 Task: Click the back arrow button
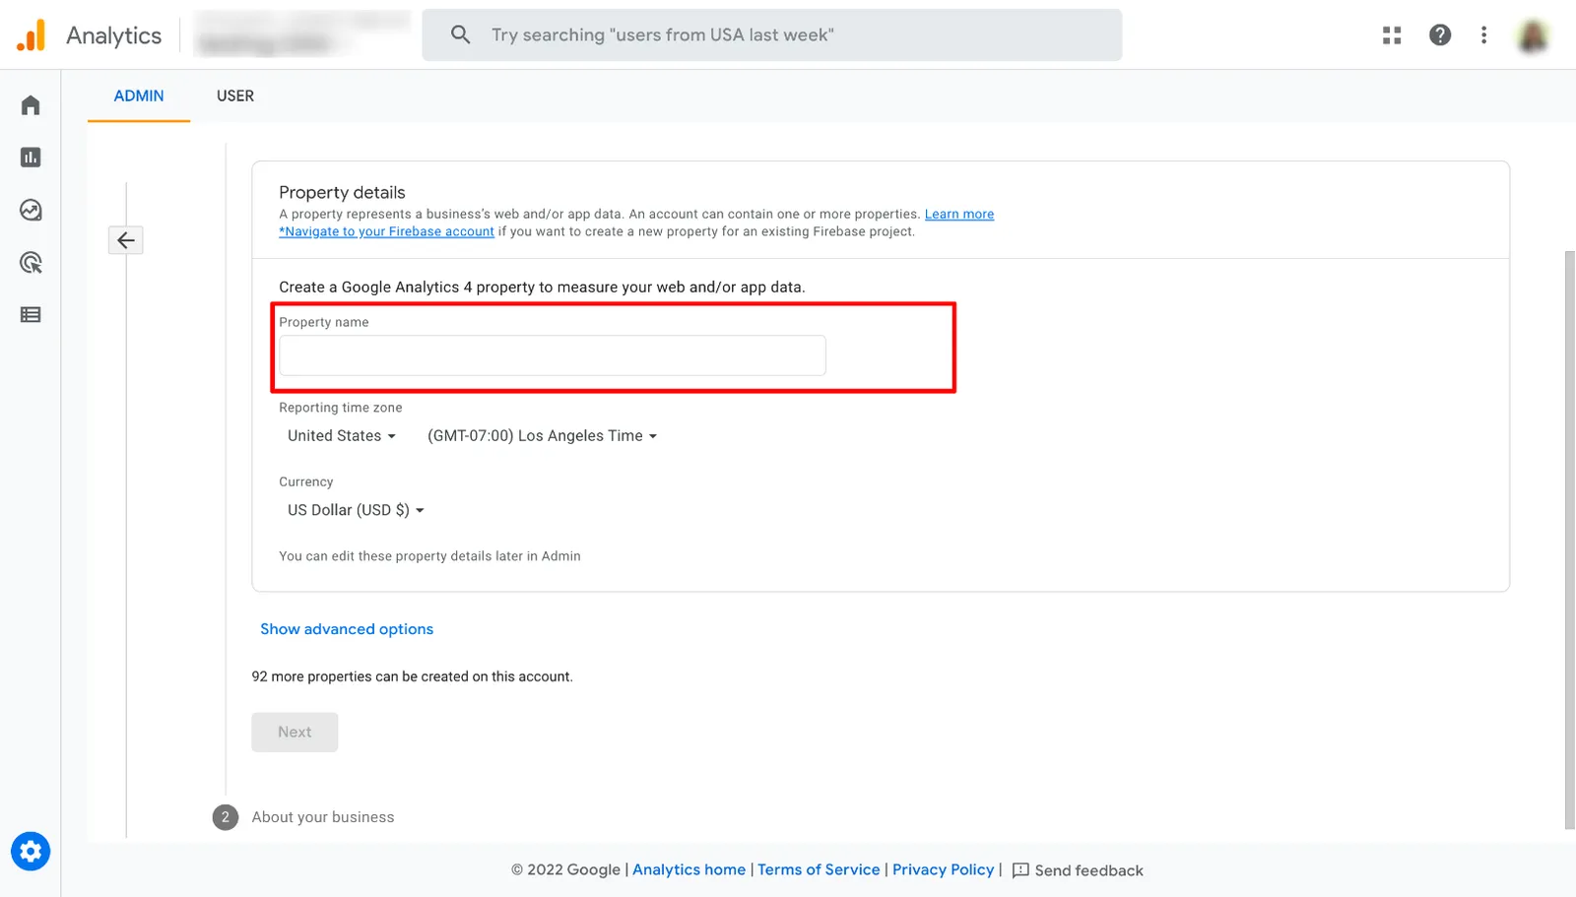(126, 240)
